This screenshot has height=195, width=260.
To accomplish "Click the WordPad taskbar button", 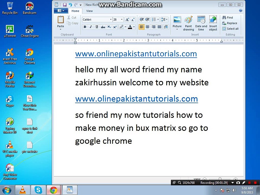I will [x=70, y=190].
